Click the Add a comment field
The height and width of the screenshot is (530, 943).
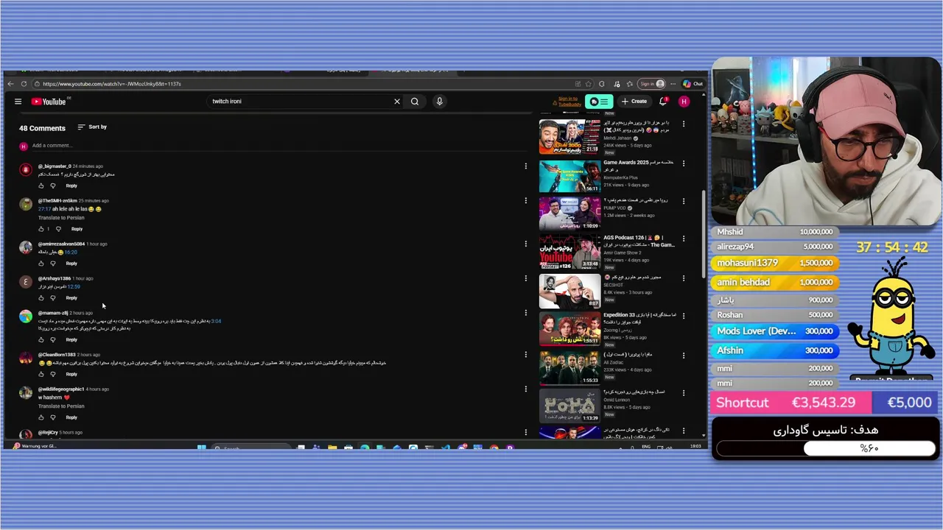[x=280, y=146]
